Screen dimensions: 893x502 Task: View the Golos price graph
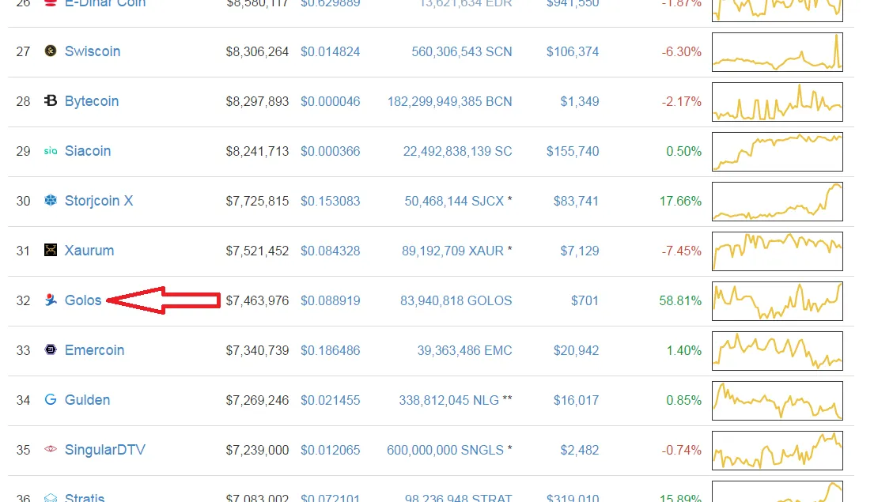coord(778,301)
